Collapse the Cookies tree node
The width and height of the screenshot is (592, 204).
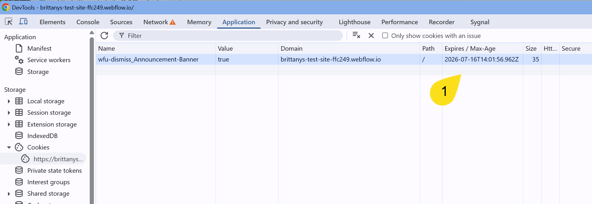(9, 147)
